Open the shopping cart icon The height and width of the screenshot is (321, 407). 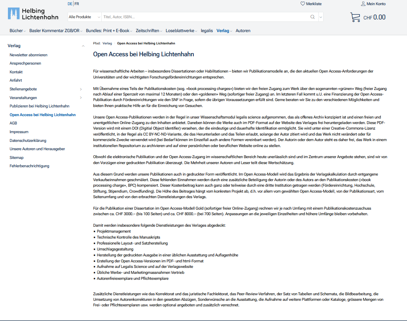point(355,17)
